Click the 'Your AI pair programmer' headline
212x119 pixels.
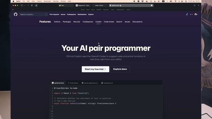(106, 48)
